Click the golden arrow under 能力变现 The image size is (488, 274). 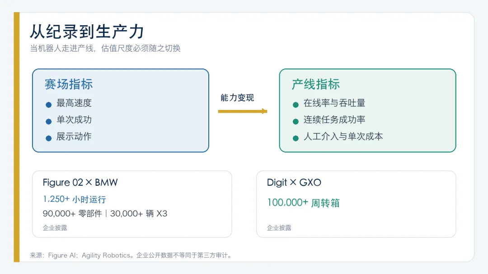pyautogui.click(x=243, y=111)
